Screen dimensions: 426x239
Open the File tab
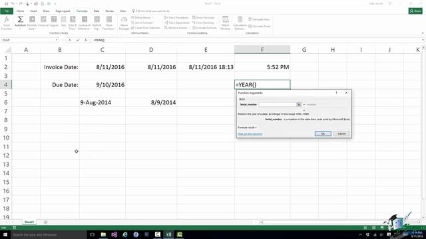tap(7, 11)
